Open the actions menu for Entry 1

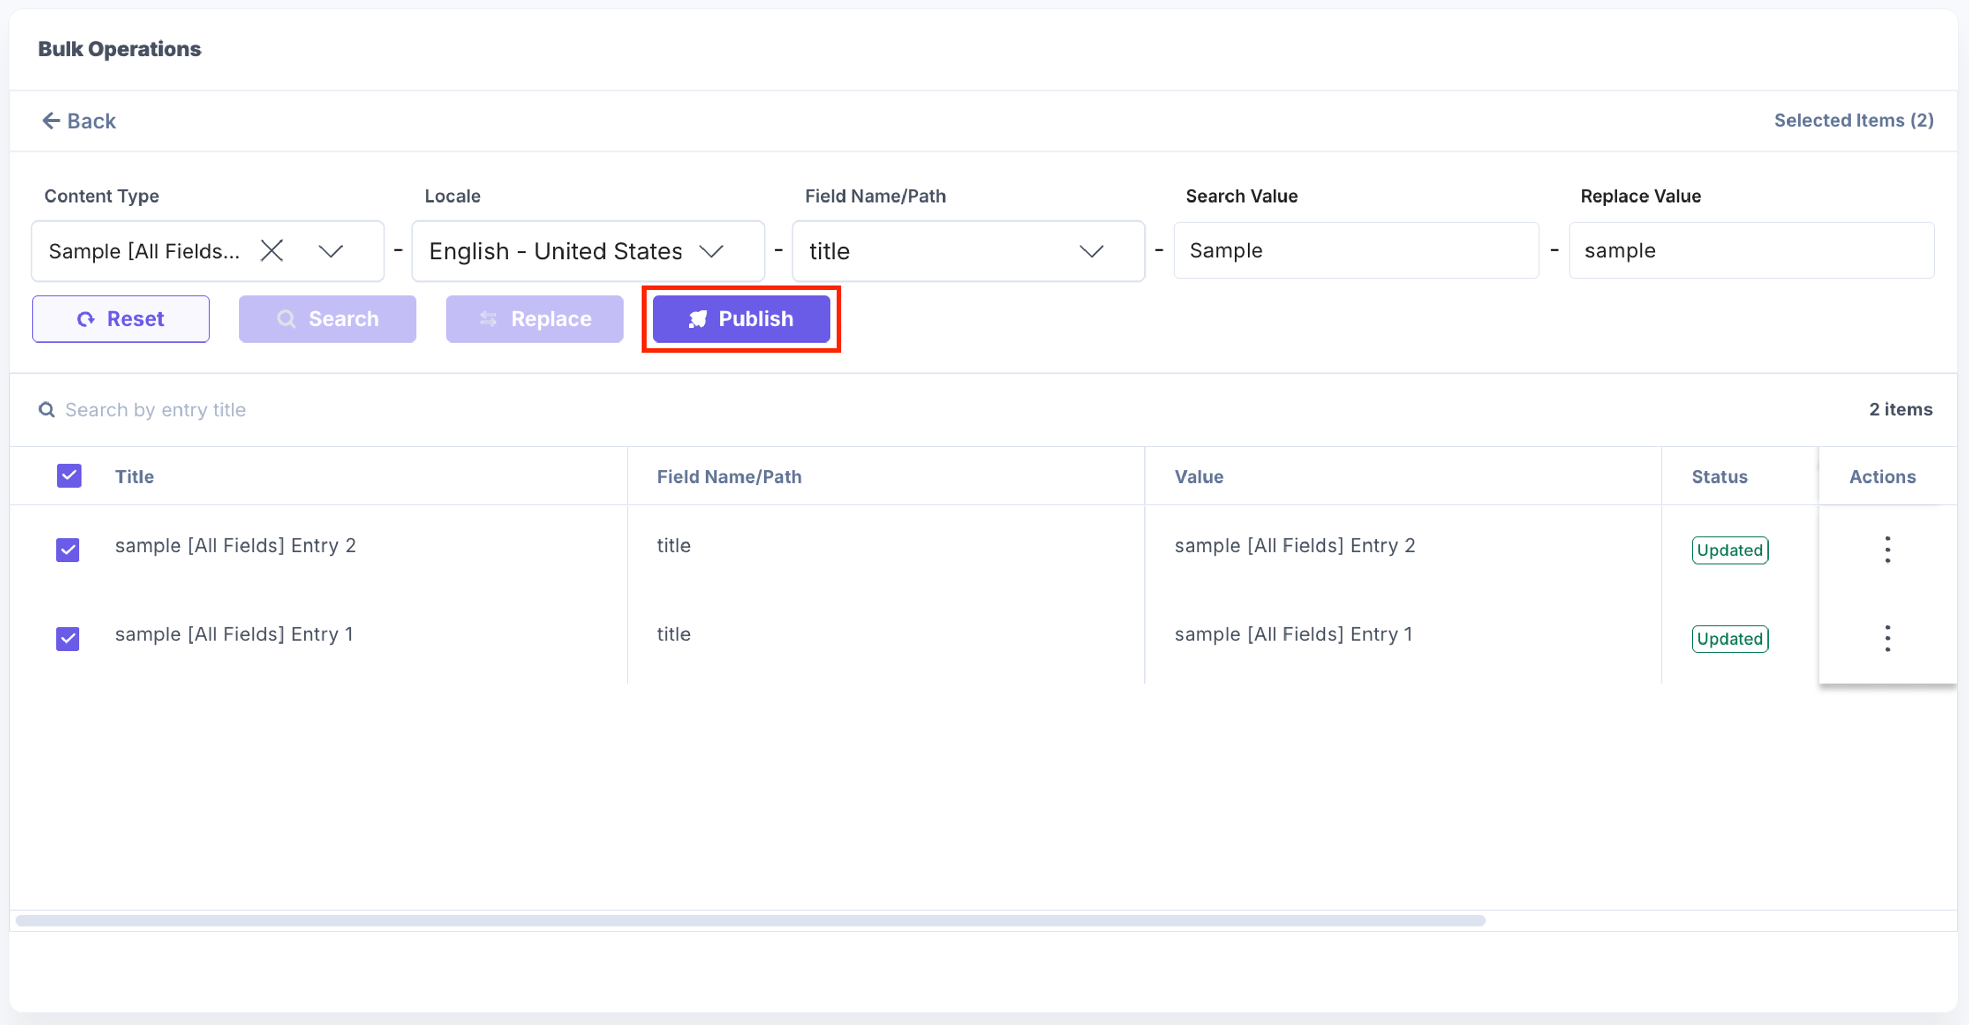[1887, 638]
